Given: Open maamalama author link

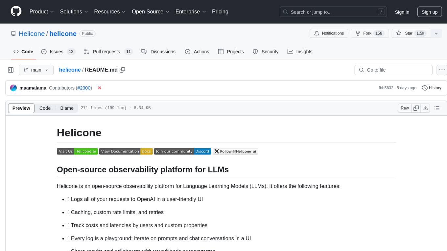Looking at the screenshot, I should coord(33,88).
